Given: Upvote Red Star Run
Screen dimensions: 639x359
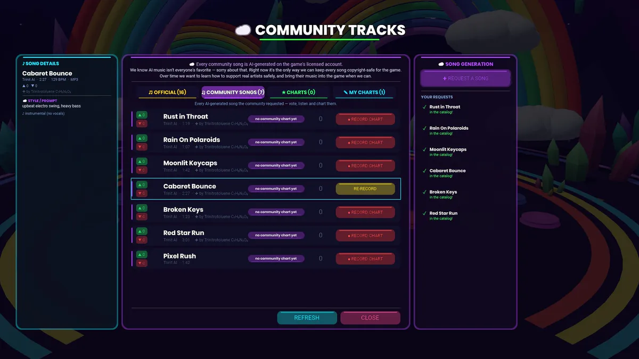Looking at the screenshot, I should point(142,231).
